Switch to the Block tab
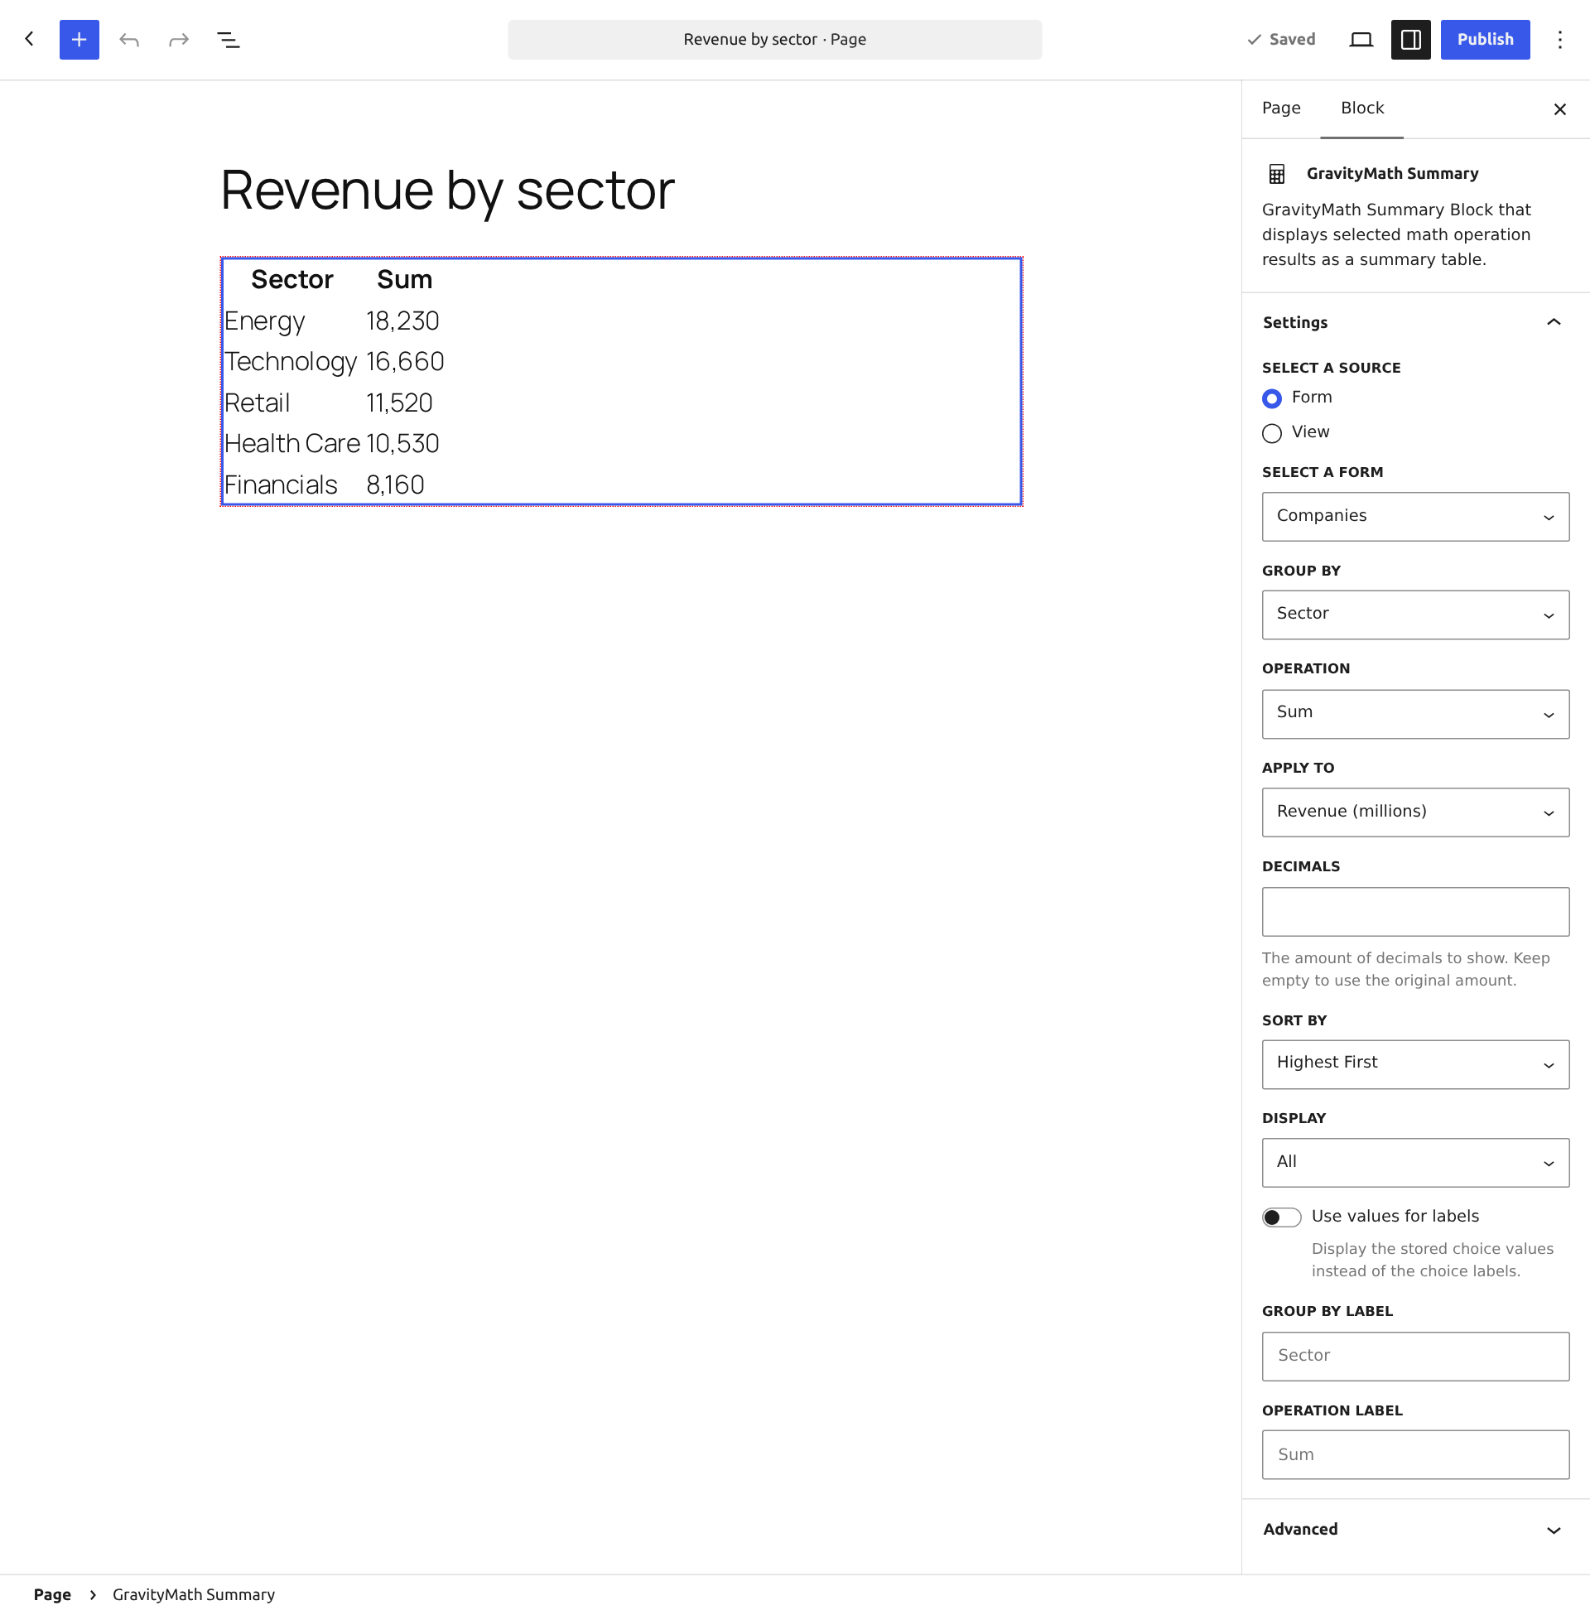The image size is (1590, 1615). point(1362,108)
